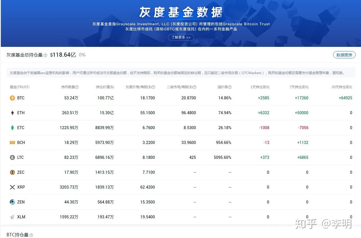This screenshot has width=361, height=238.
Task: Click BTC 7-day change +17260
Action: 302,98
